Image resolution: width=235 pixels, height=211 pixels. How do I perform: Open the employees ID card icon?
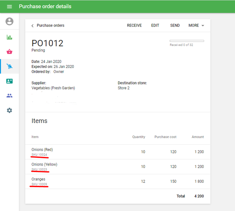point(9,81)
